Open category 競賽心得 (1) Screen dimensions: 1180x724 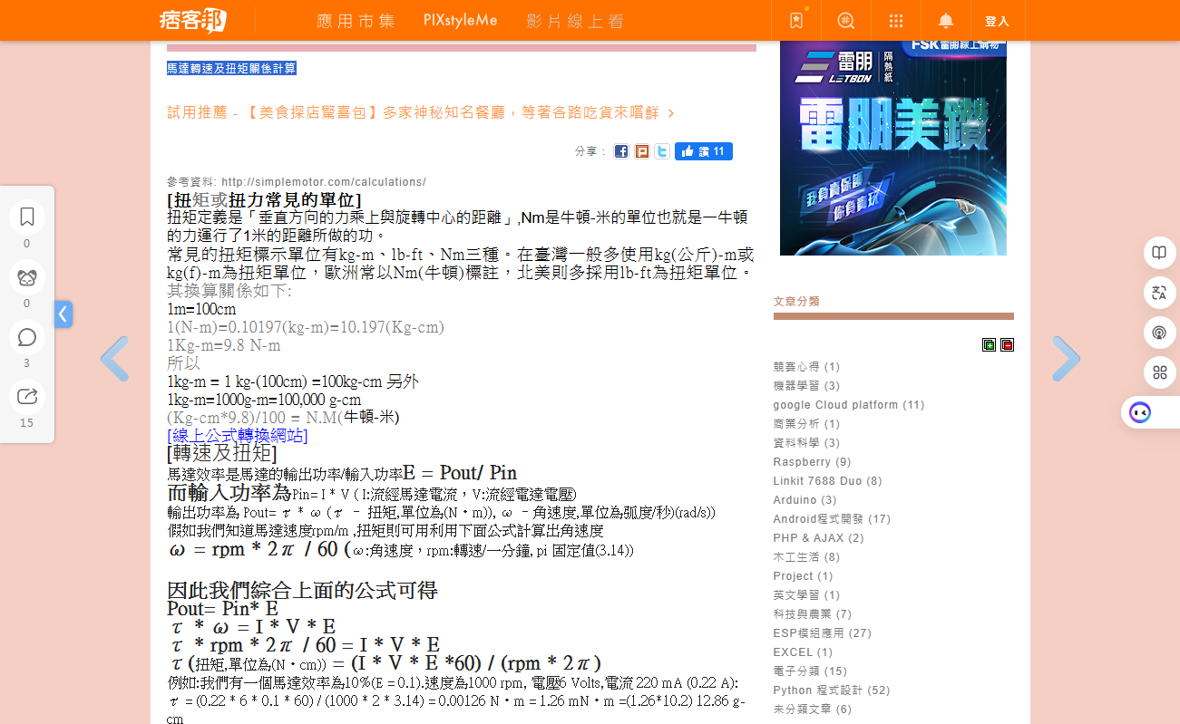pyautogui.click(x=806, y=367)
